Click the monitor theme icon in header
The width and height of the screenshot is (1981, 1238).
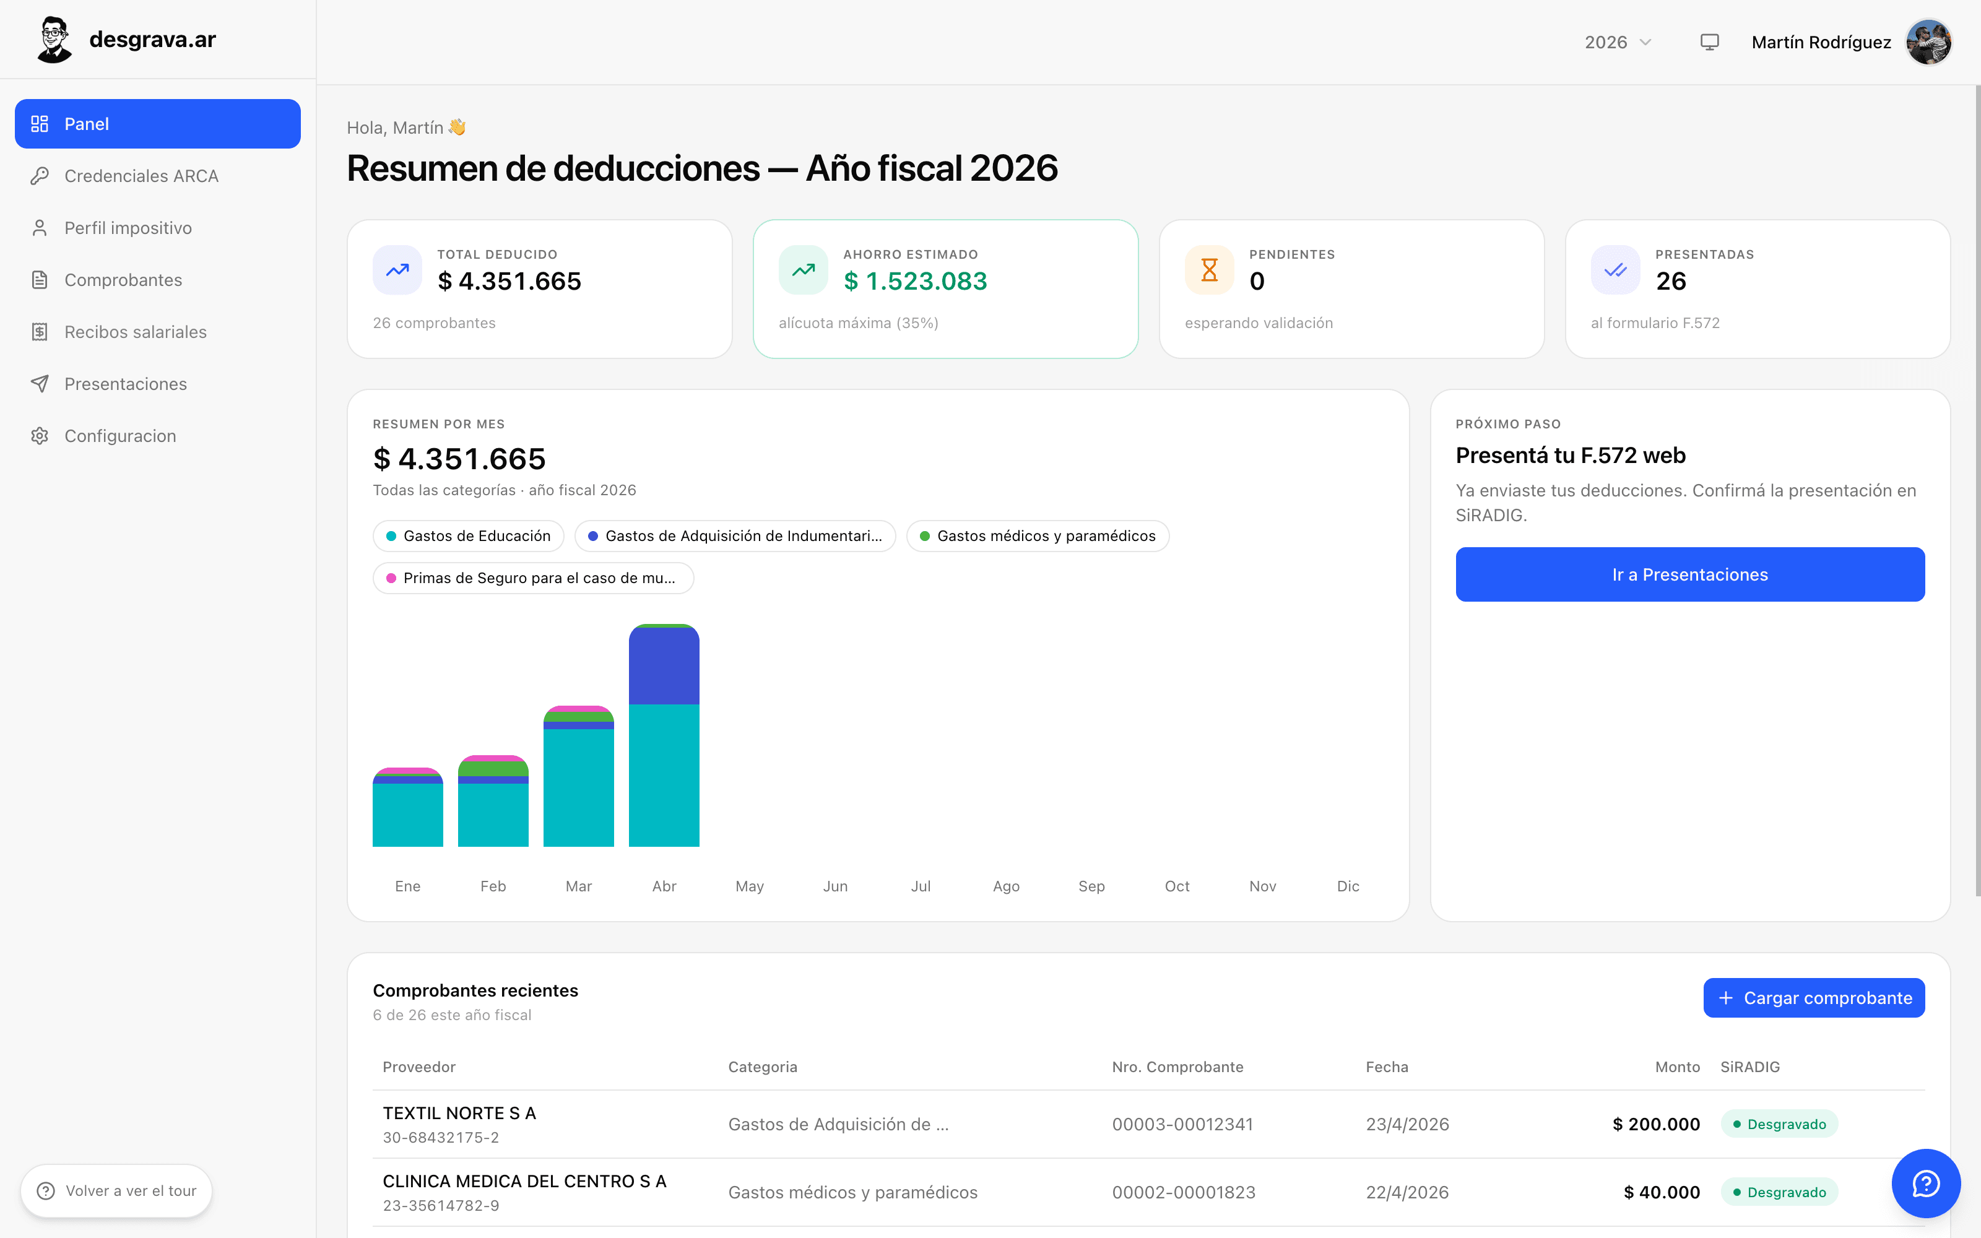click(1709, 41)
